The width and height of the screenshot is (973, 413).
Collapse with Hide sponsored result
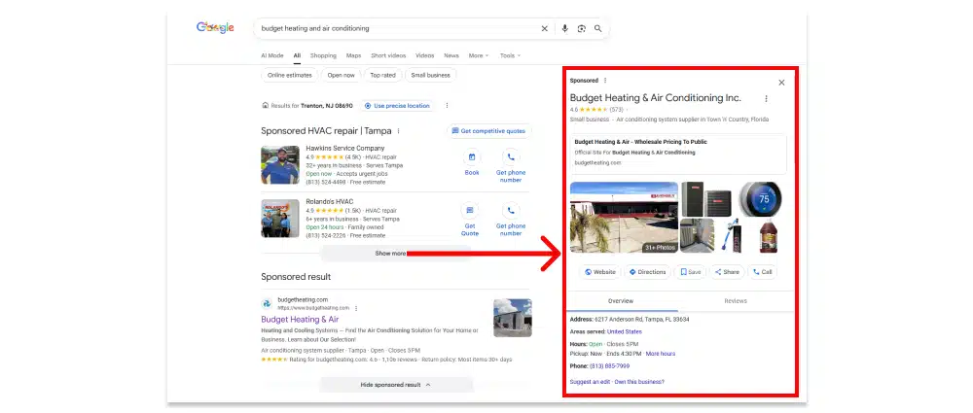pos(394,385)
